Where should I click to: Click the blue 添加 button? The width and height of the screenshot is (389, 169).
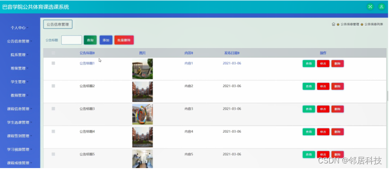[106, 40]
